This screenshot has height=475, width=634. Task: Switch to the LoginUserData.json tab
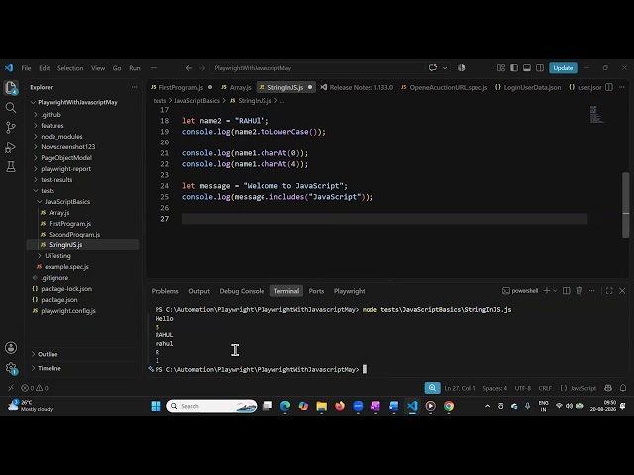click(528, 87)
